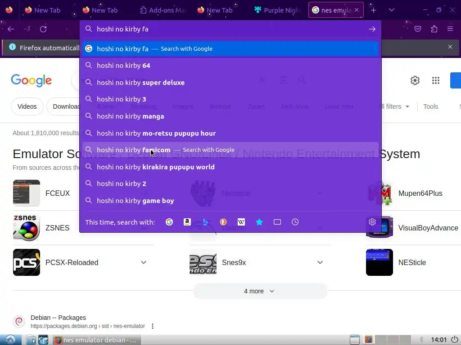
Task: Close the nes emulator tab
Action: 357,10
